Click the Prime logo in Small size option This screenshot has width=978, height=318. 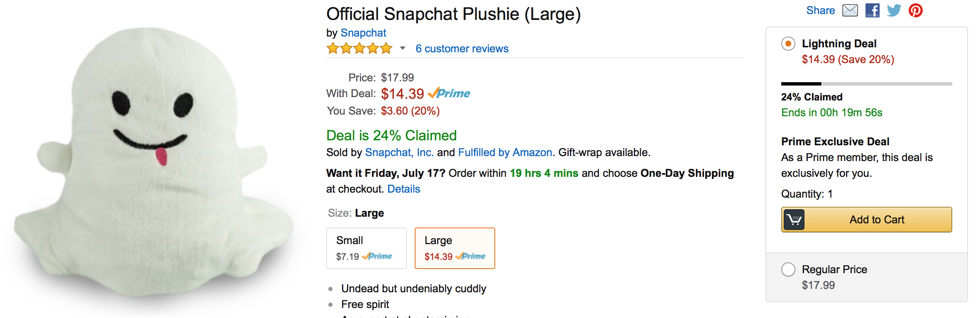tap(377, 256)
